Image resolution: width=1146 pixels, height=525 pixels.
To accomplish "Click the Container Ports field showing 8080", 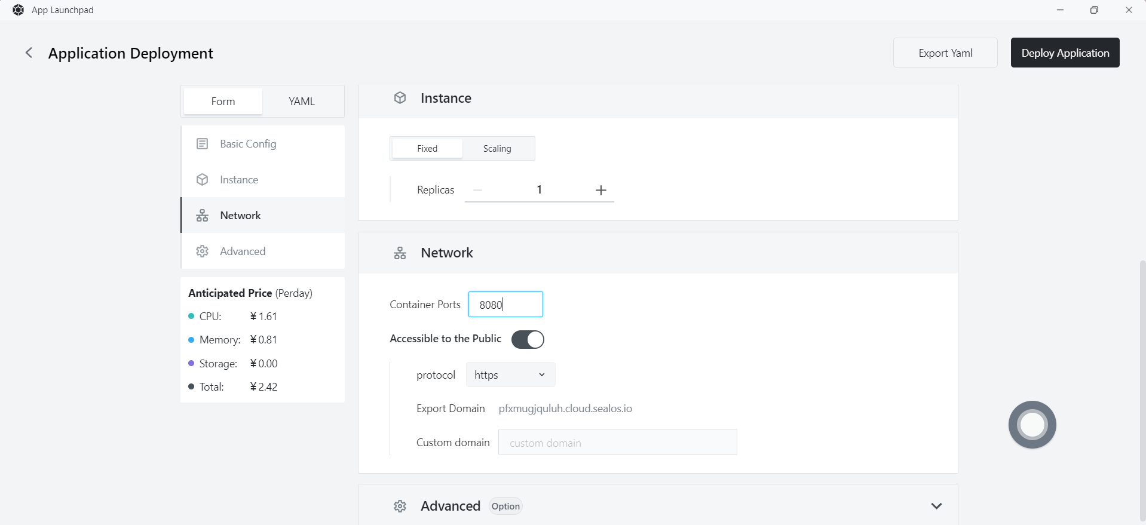I will (505, 305).
